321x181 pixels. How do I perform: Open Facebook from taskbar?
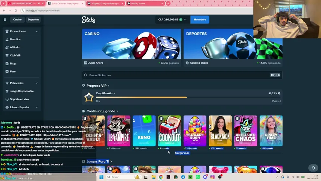point(183,177)
